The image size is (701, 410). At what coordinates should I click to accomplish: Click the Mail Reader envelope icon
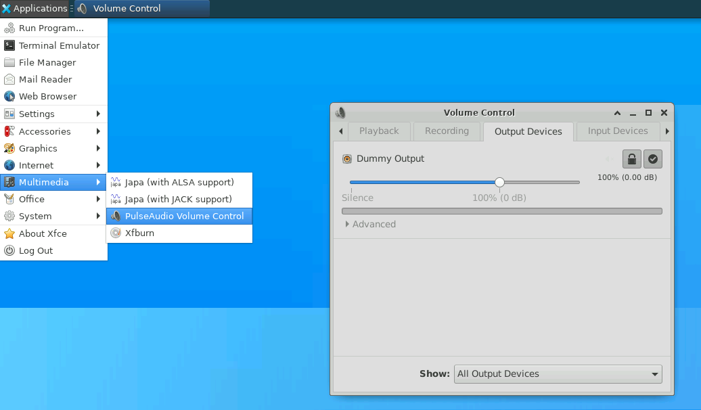9,79
